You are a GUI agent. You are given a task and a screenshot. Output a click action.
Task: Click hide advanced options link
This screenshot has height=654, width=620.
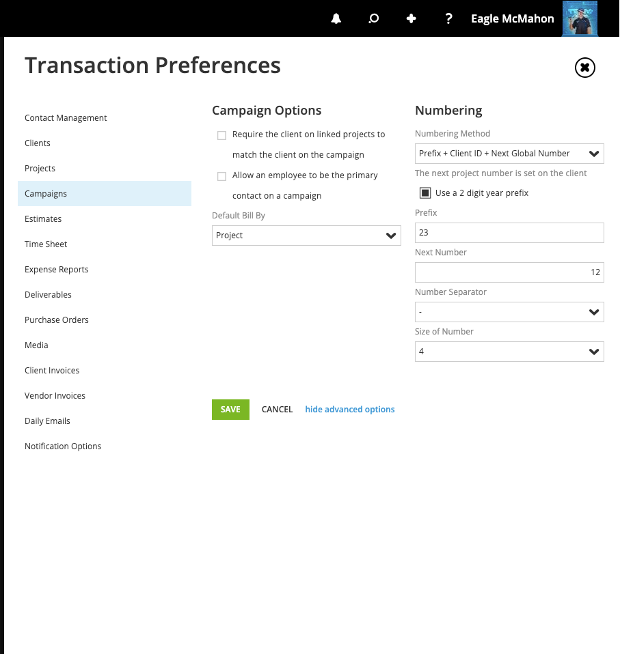[x=350, y=410]
